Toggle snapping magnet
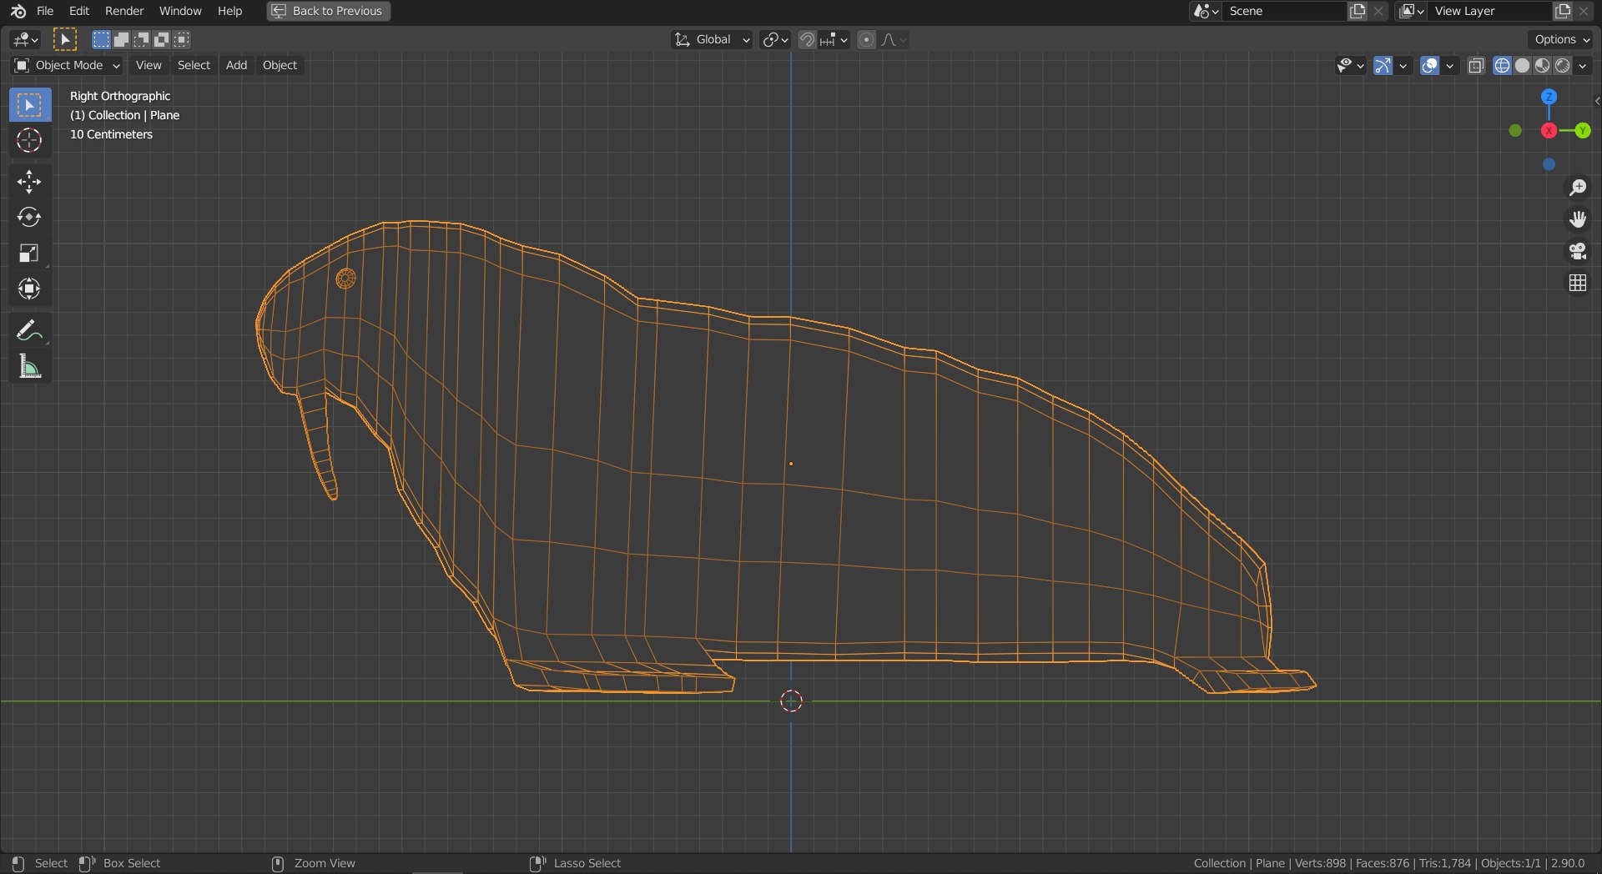This screenshot has width=1602, height=874. (807, 39)
